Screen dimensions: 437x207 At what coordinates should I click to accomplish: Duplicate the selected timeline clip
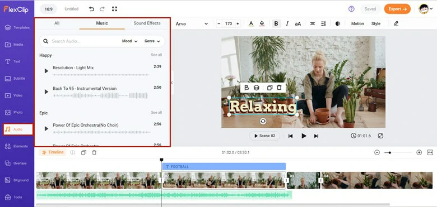(x=83, y=153)
